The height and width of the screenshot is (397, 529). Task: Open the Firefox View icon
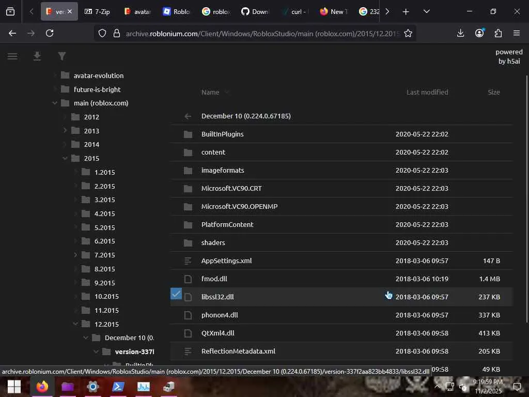(10, 11)
